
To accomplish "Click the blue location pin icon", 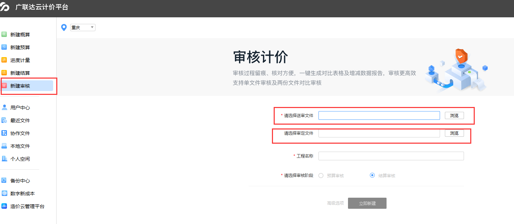I will click(64, 27).
